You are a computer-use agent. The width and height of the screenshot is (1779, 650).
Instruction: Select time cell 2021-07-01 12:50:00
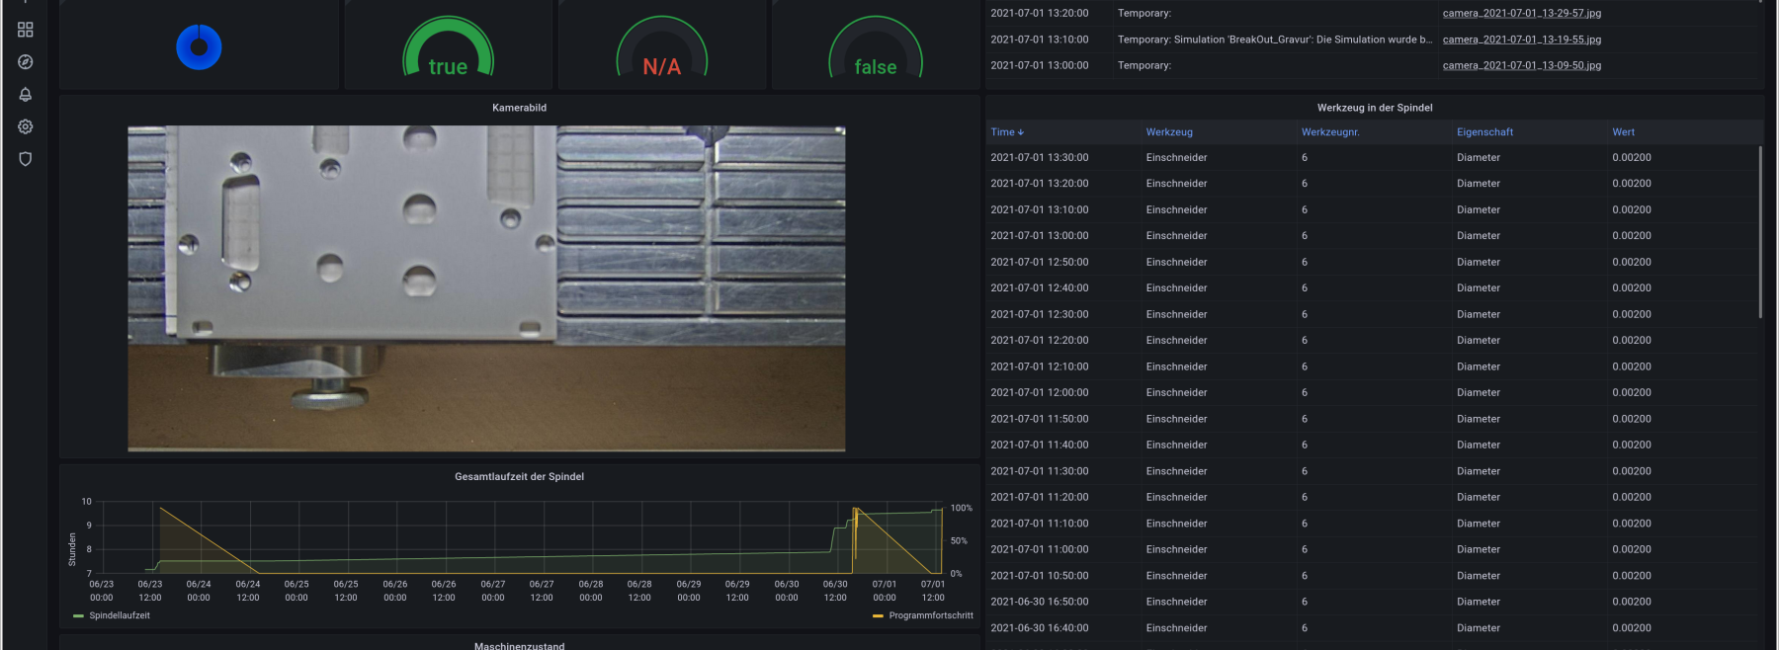pos(1039,263)
